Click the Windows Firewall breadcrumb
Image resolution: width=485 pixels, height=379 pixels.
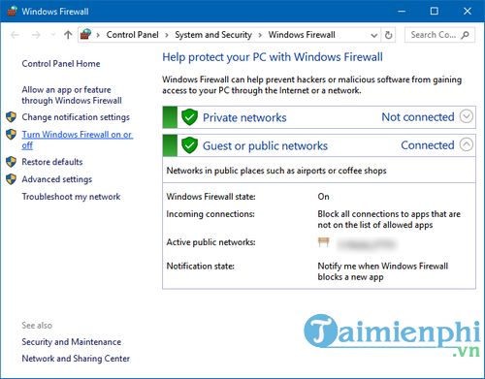point(302,35)
